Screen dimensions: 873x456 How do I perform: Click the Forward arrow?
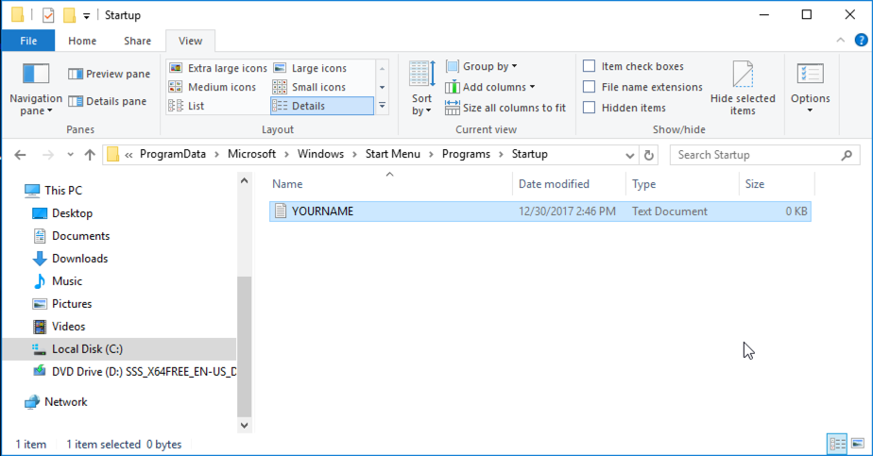point(48,155)
